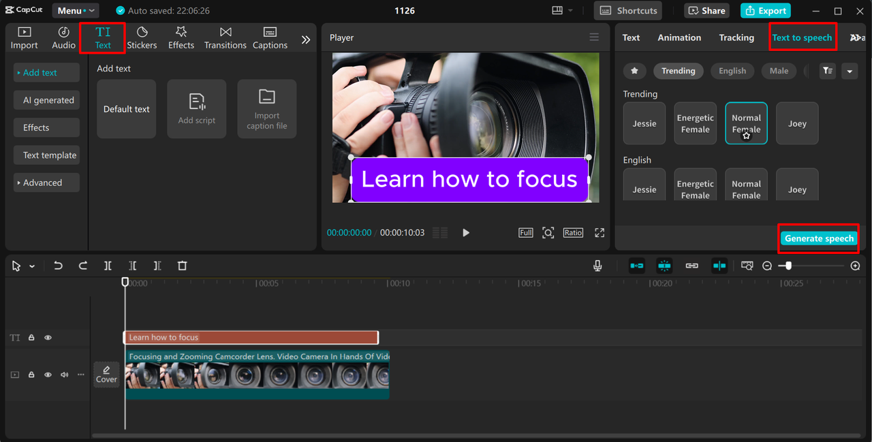Image resolution: width=872 pixels, height=442 pixels.
Task: Hide the video track with eye icon
Action: [x=48, y=375]
